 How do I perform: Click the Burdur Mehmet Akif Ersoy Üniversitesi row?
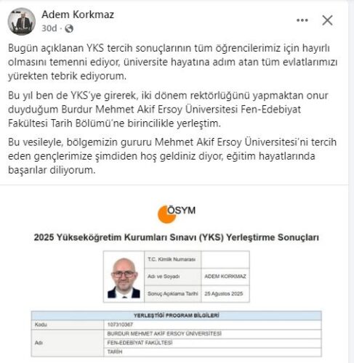pyautogui.click(x=212, y=334)
